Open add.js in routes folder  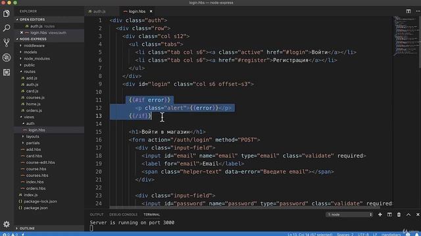coord(32,78)
